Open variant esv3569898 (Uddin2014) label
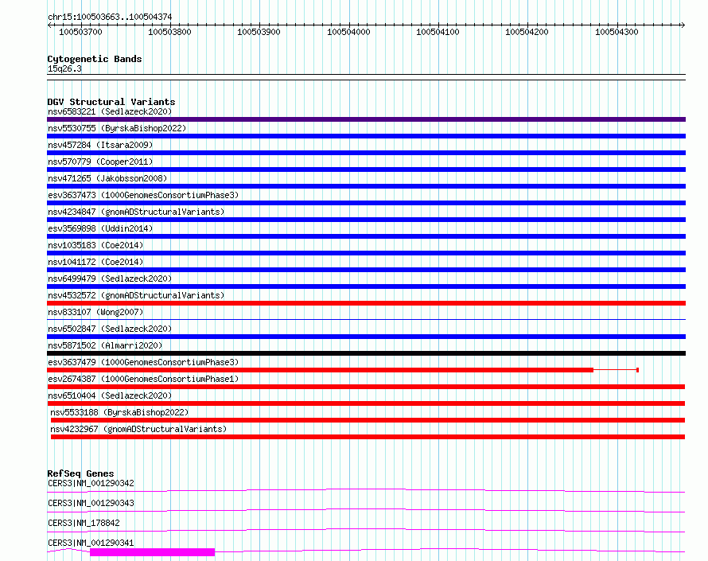The width and height of the screenshot is (708, 561). [100, 228]
